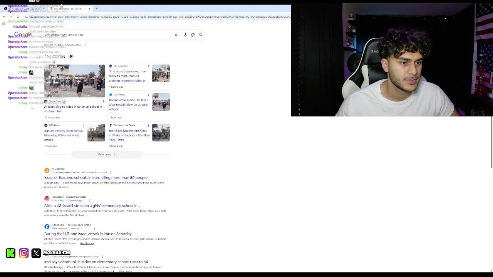The height and width of the screenshot is (277, 493).
Task: Open Google Lens image search
Action: (193, 35)
